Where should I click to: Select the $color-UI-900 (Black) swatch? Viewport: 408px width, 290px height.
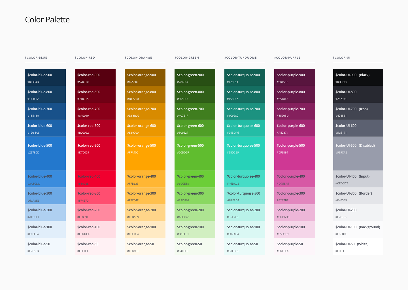point(358,78)
